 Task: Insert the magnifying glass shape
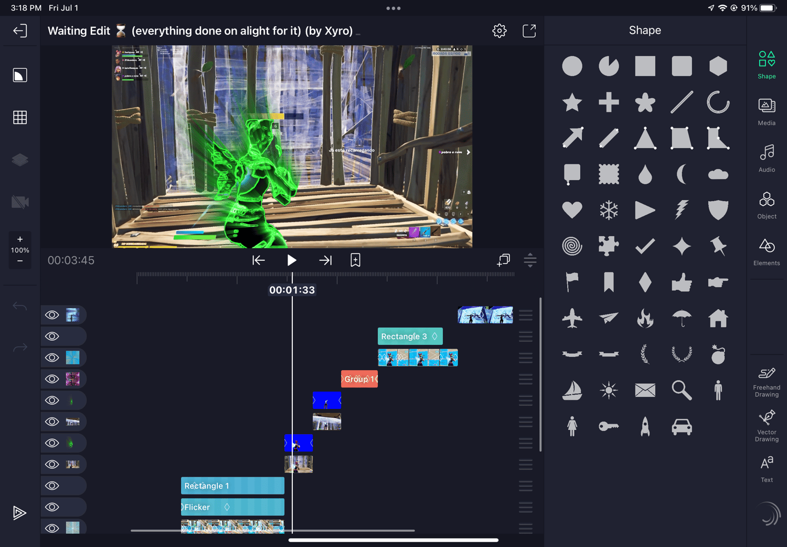682,390
